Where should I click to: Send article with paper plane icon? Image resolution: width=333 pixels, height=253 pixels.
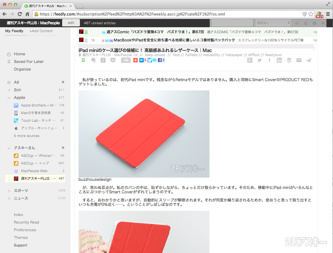click(309, 60)
